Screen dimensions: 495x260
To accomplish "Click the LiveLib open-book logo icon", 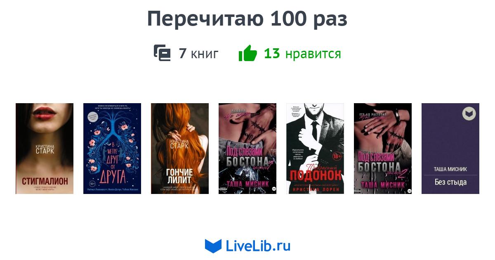I will tap(213, 246).
